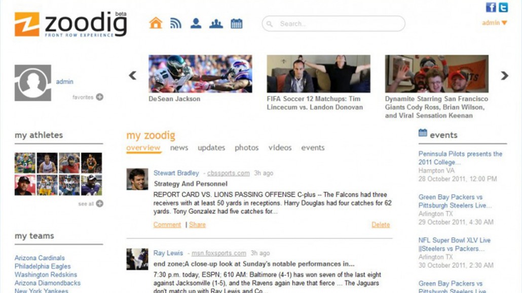Switch to the photos tab
This screenshot has width=522, height=293.
[x=247, y=148]
